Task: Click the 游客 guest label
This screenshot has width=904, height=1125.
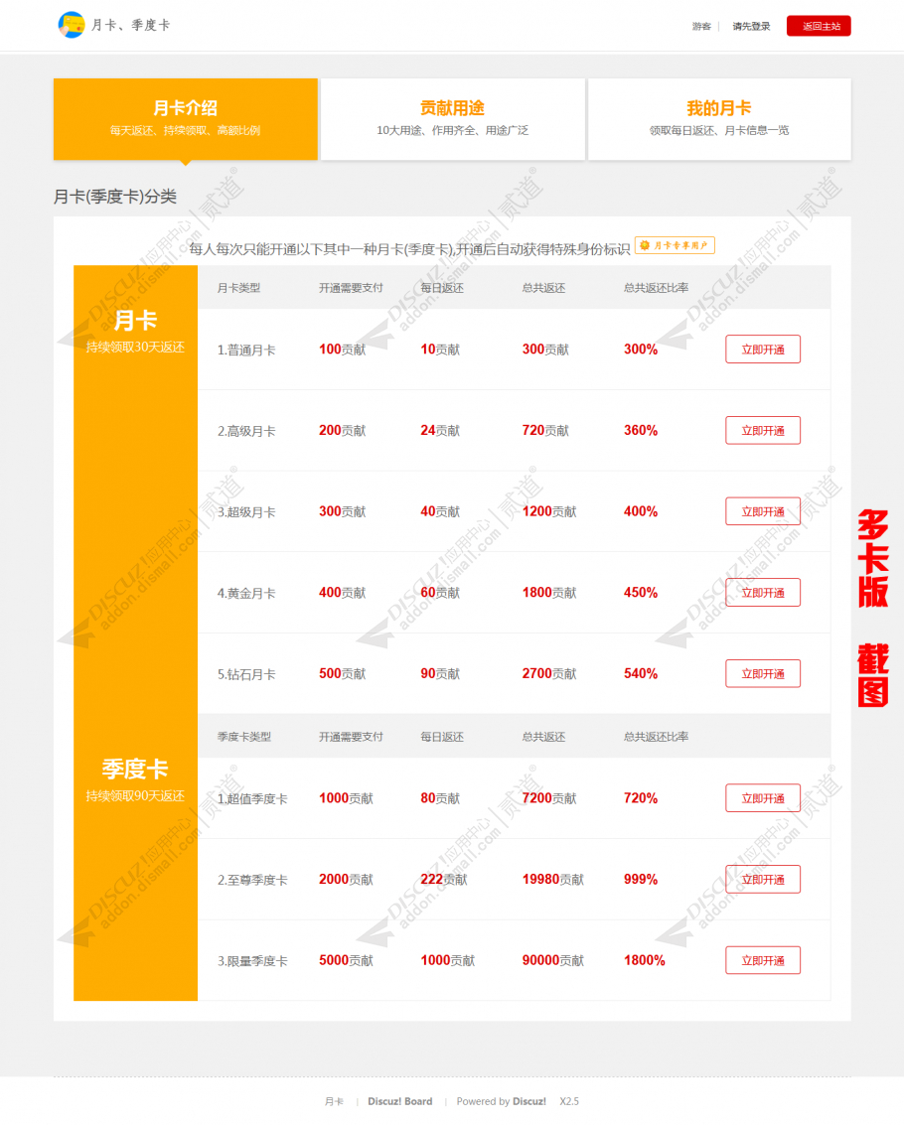Action: 701,27
